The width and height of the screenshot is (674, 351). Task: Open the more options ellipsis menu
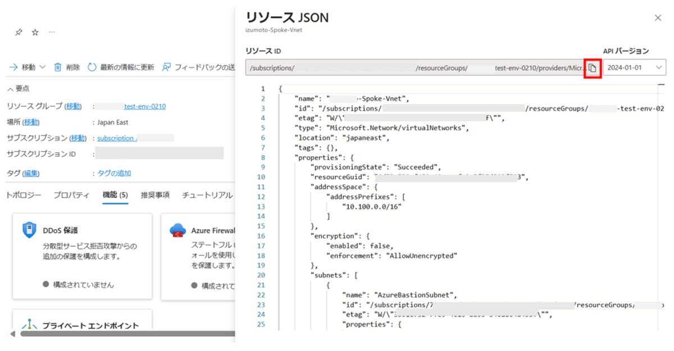[52, 33]
